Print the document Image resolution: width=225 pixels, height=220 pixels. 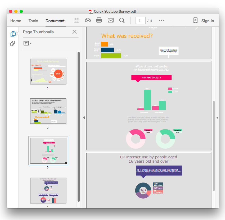(99, 21)
